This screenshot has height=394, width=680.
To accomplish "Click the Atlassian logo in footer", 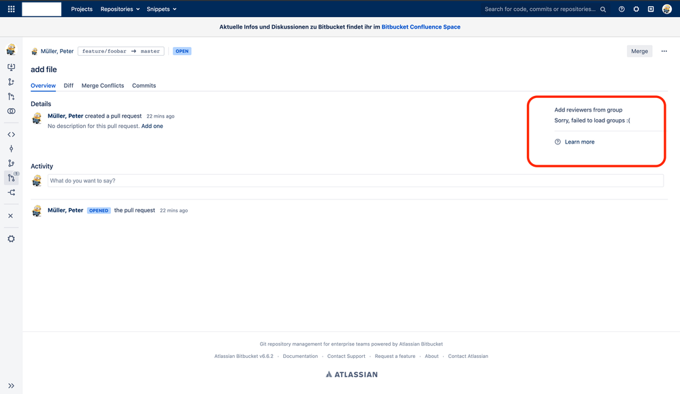I will pyautogui.click(x=352, y=374).
